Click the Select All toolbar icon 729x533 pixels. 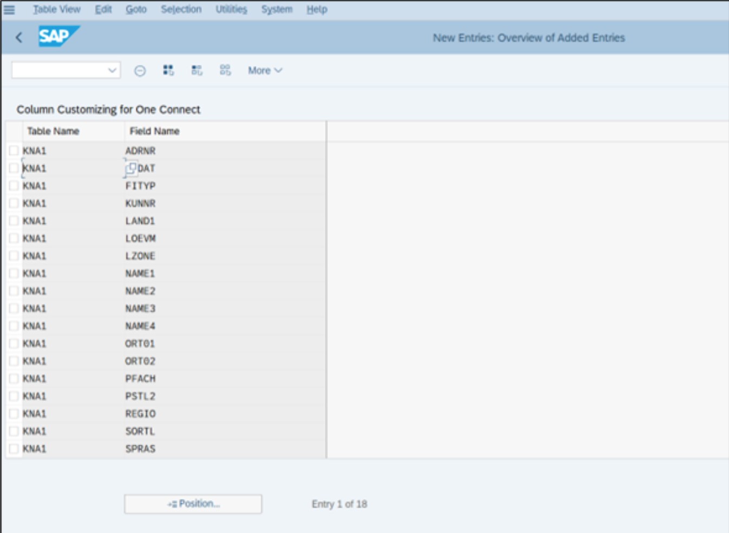tap(168, 70)
